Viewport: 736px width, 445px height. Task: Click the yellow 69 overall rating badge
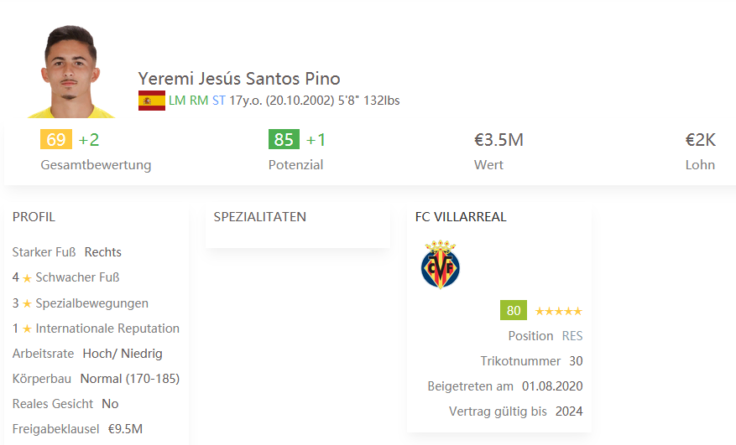point(56,140)
